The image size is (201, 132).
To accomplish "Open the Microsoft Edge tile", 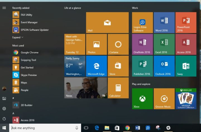I will (96, 66).
